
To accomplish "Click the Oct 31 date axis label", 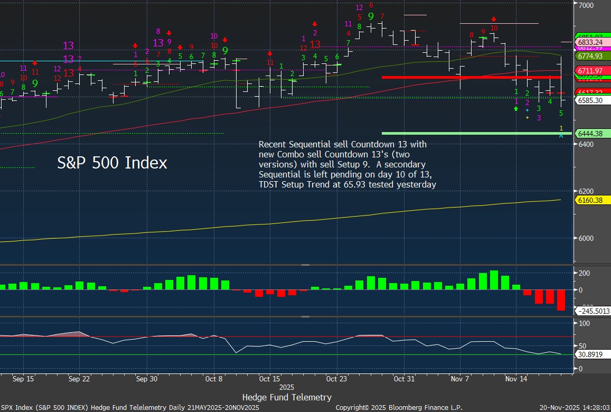I will coord(404,379).
